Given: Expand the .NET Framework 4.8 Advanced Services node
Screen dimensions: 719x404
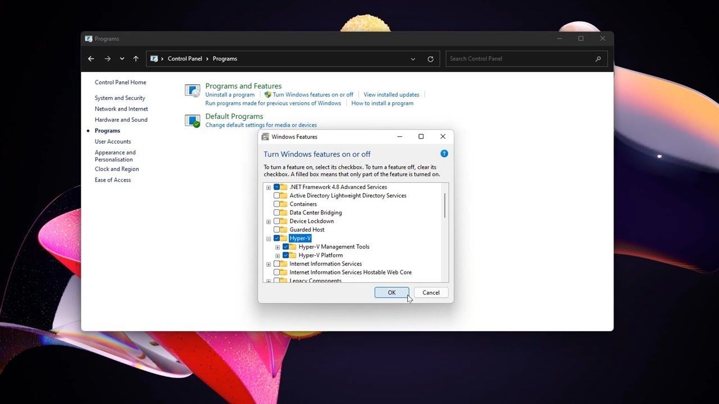Looking at the screenshot, I should 269,187.
